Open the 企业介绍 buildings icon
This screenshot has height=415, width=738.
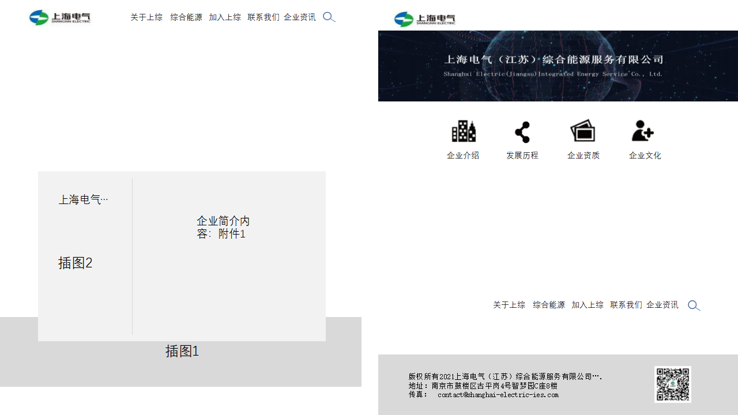464,131
